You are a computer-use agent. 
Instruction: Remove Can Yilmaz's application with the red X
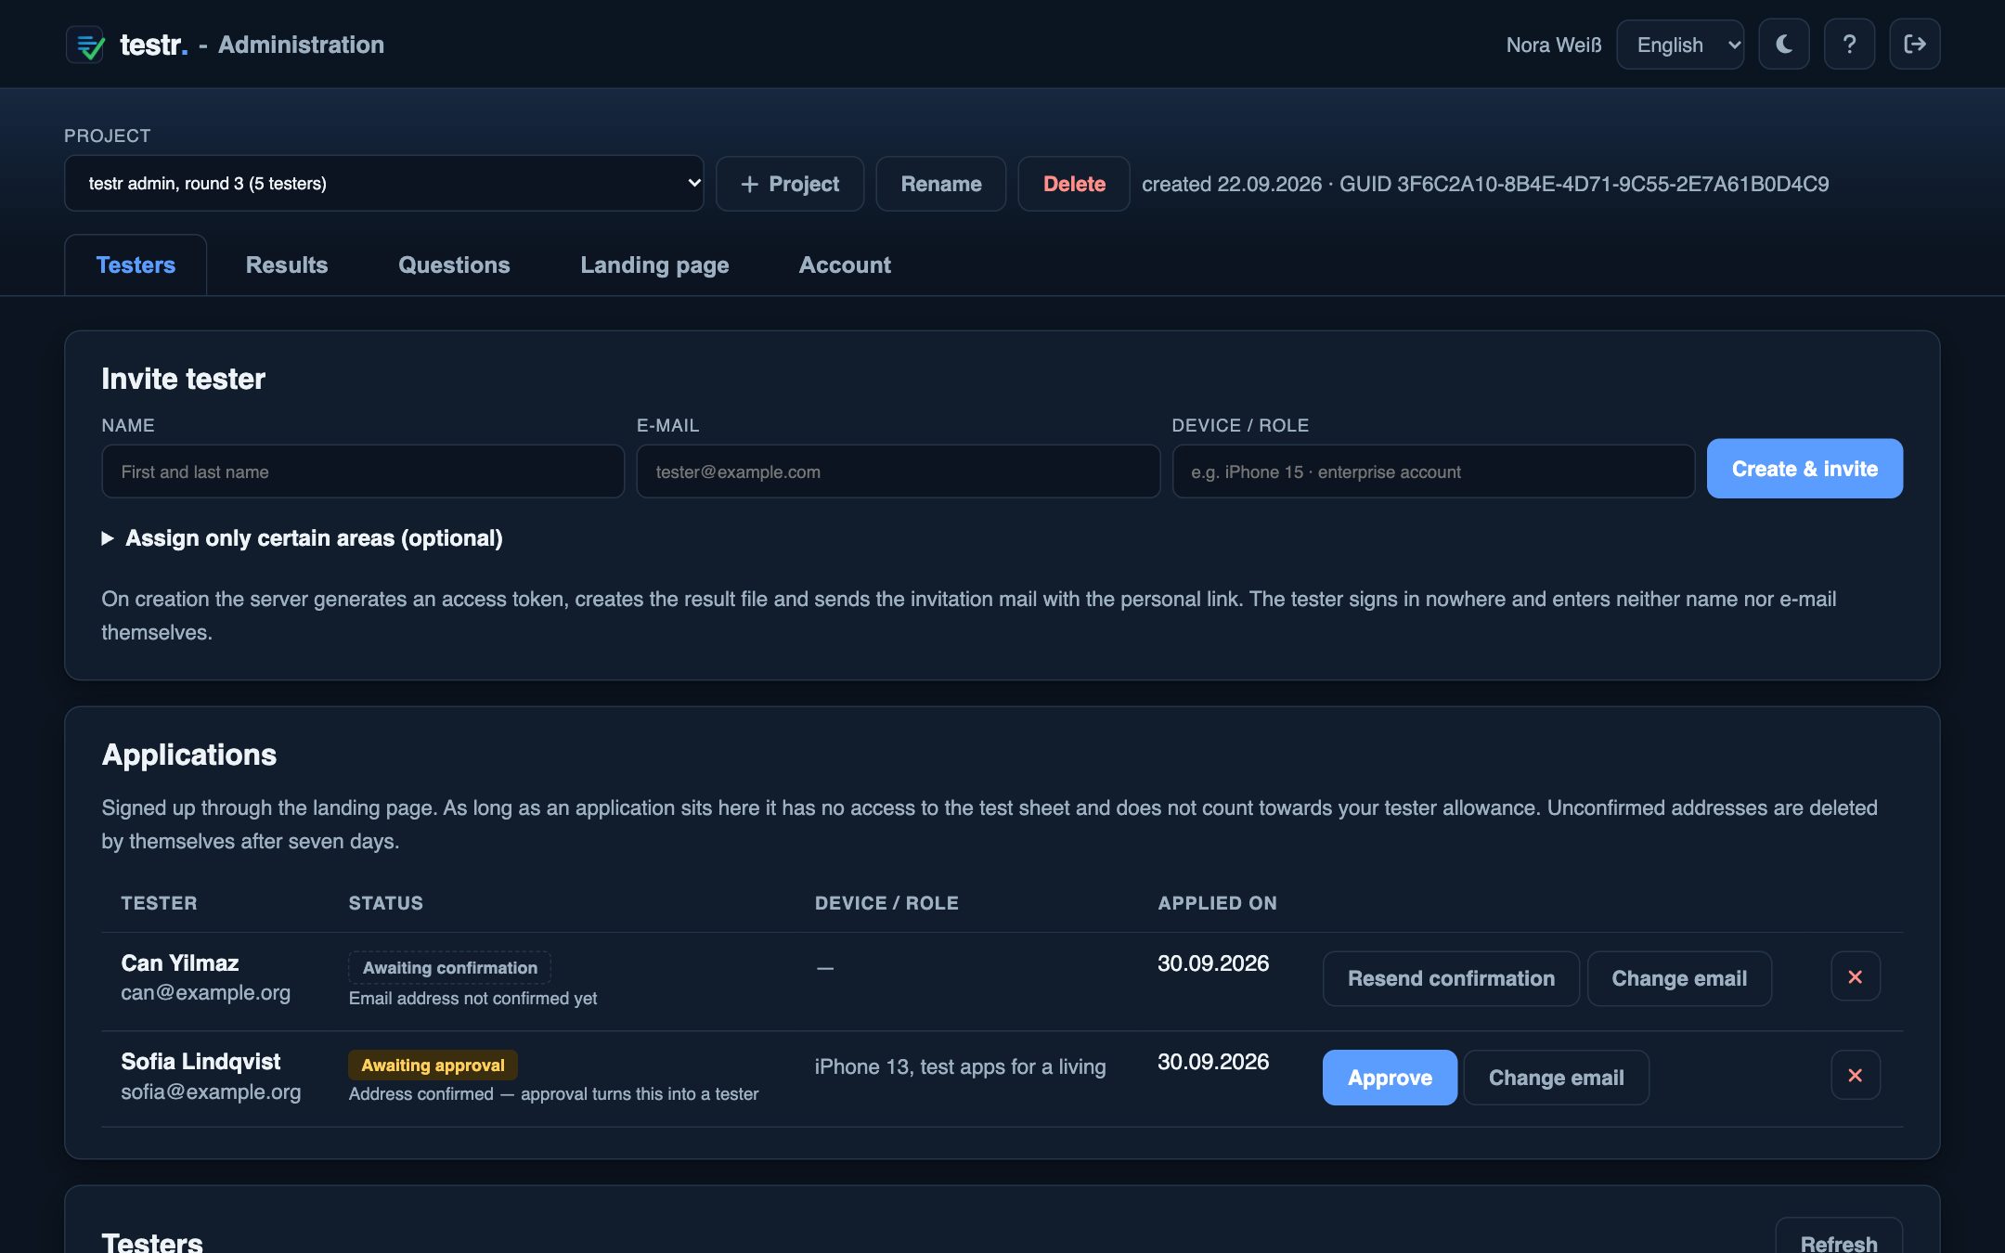[x=1855, y=976]
